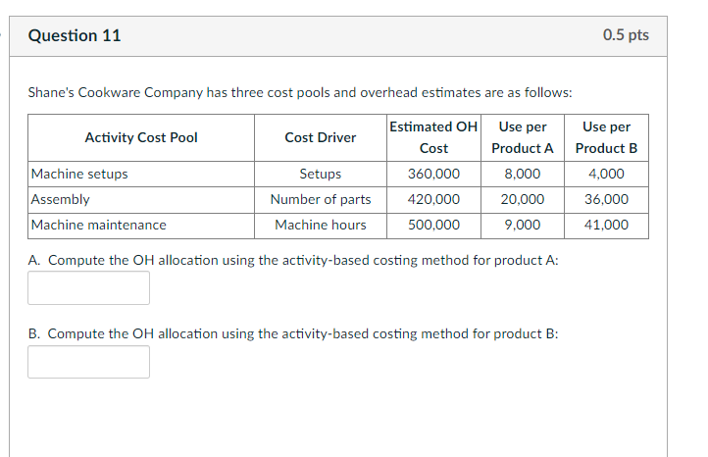Click the answer field for product A allocation
The height and width of the screenshot is (457, 708).
click(x=88, y=287)
